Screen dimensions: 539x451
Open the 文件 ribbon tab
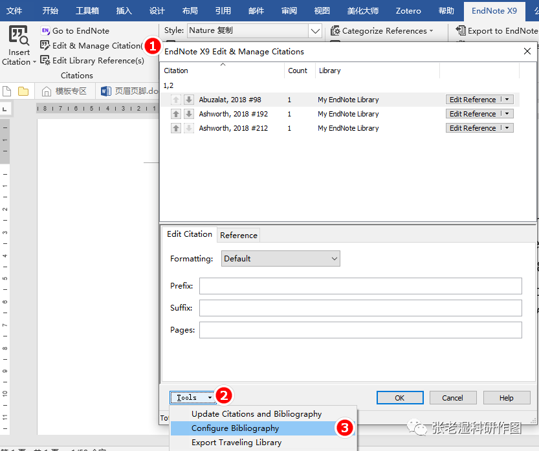pyautogui.click(x=14, y=10)
